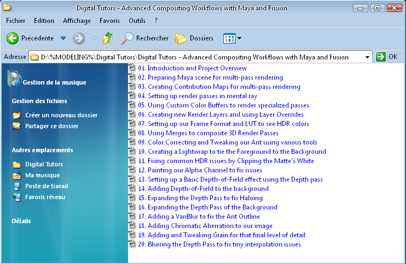This screenshot has height=264, width=406.
Task: Expand the address bar dropdown
Action: [367, 57]
